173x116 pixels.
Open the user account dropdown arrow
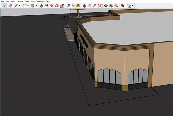[133, 5]
